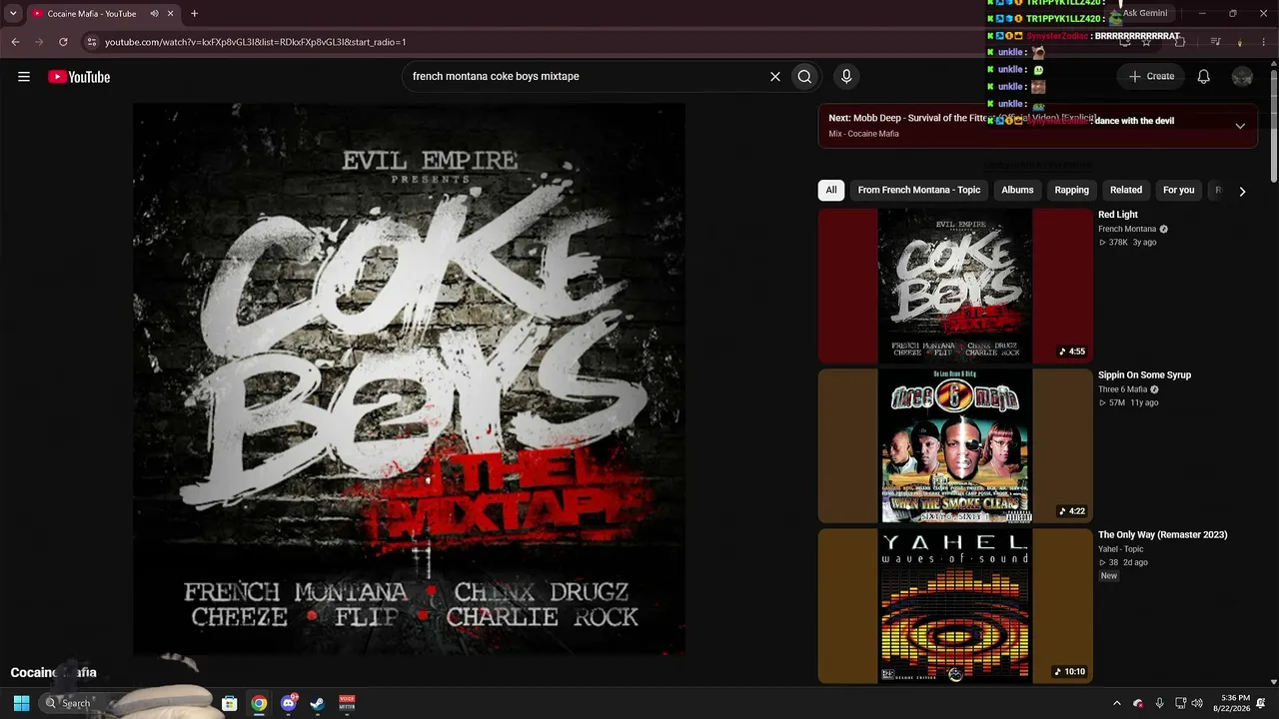Show hidden system tray icons
Image resolution: width=1279 pixels, height=719 pixels.
tap(1117, 703)
